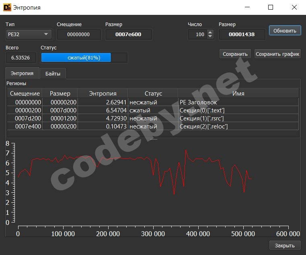This screenshot has height=255, width=306.
Task: Select the Секция(1)['.rsrc'] row
Action: click(153, 118)
